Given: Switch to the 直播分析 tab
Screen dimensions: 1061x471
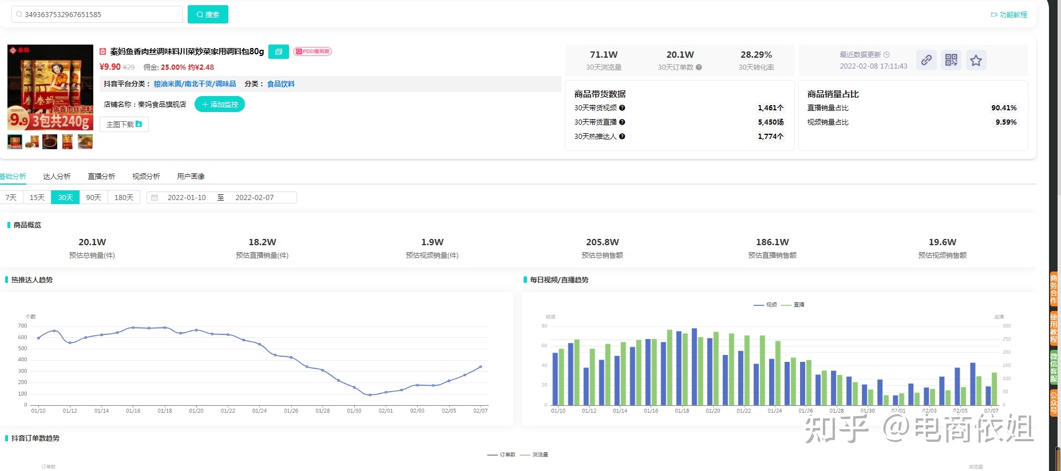Looking at the screenshot, I should click(x=101, y=177).
